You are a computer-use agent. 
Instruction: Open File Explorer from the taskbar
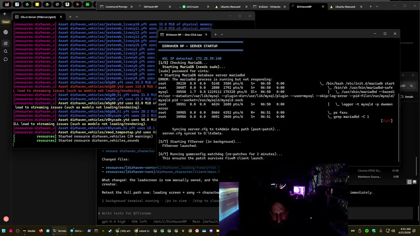point(218,231)
